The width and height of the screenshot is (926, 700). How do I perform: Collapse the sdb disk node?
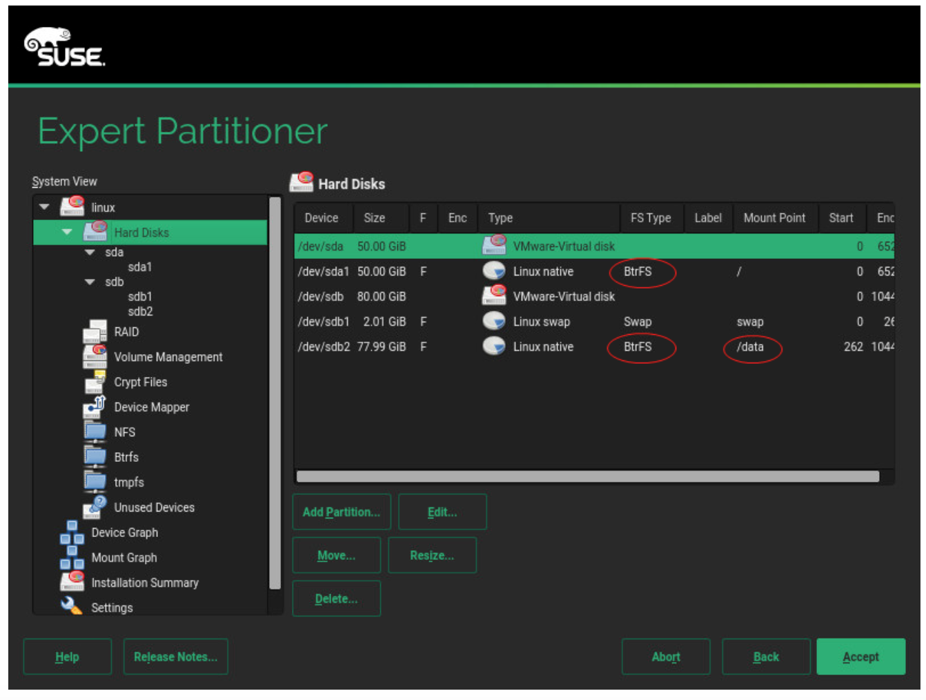click(90, 282)
